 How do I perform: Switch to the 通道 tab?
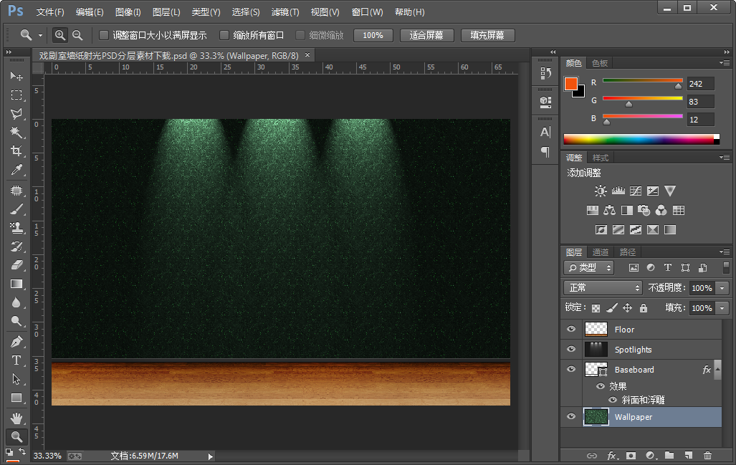coord(601,252)
